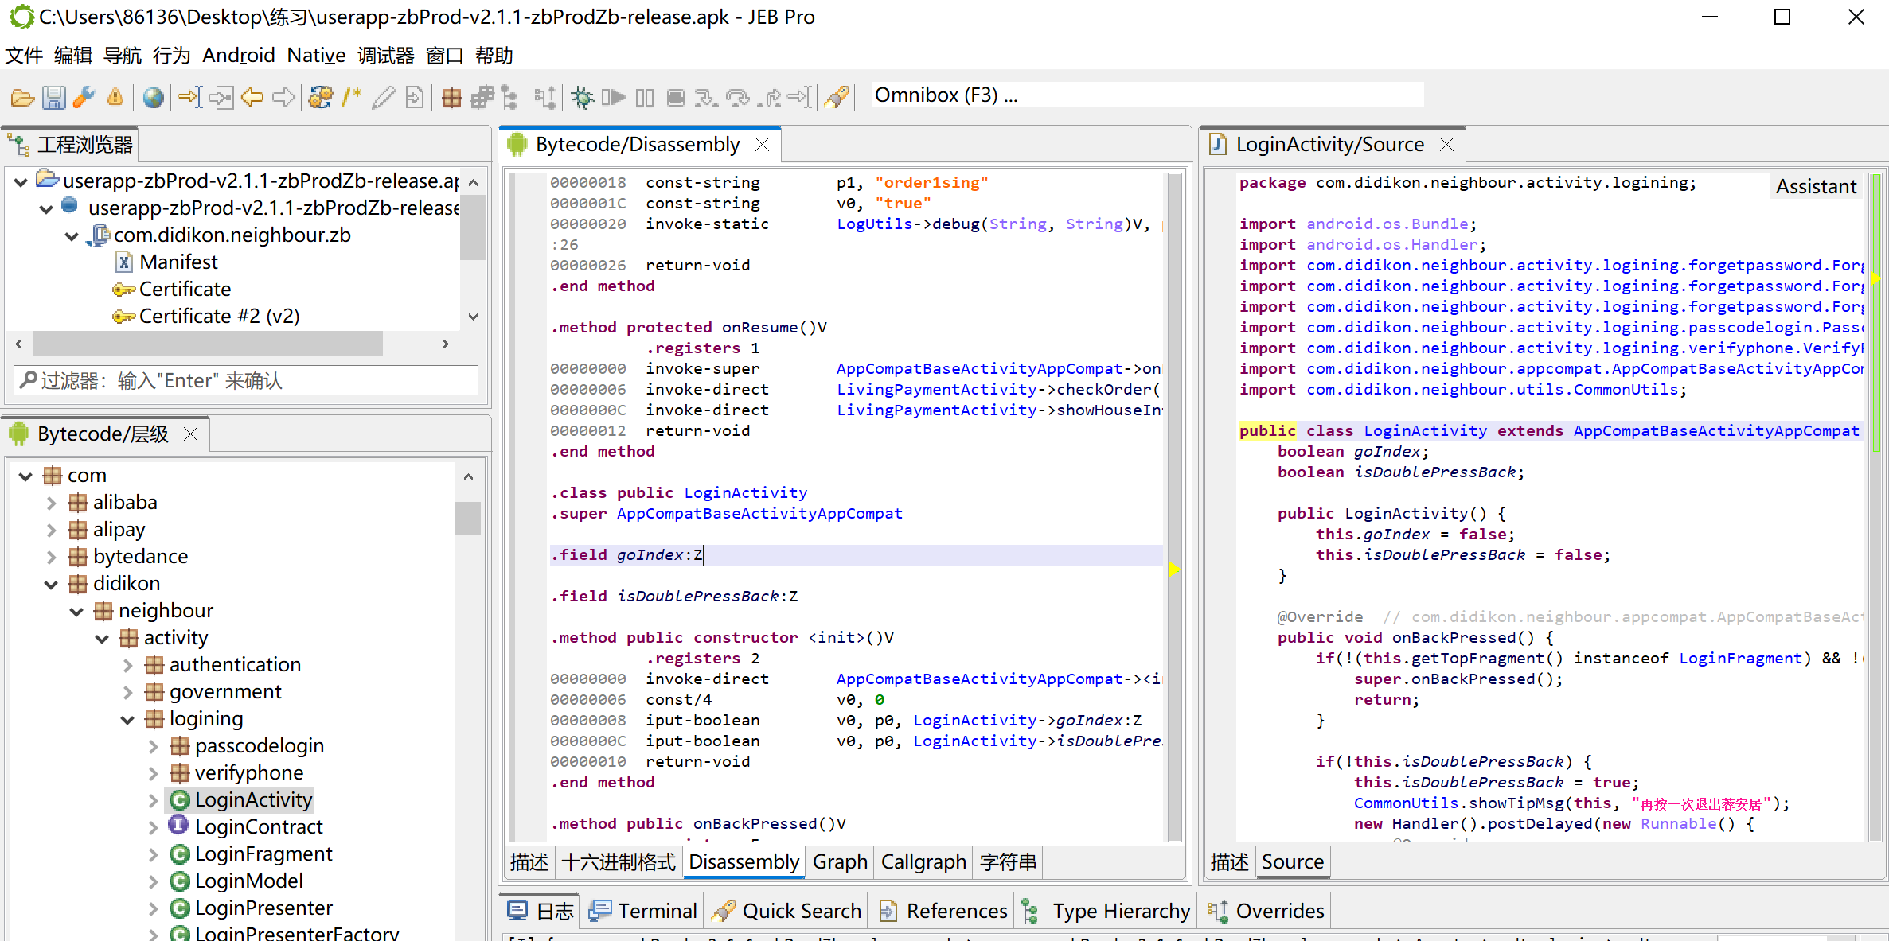Click the decompile gears refresh icon
1889x941 pixels.
[320, 97]
